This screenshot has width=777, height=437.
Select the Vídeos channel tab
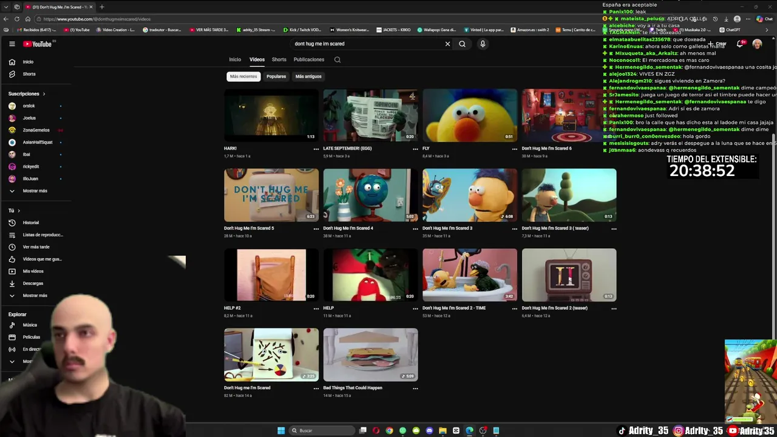coord(257,59)
